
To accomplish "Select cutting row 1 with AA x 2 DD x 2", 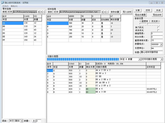I will pyautogui.click(x=104, y=70).
